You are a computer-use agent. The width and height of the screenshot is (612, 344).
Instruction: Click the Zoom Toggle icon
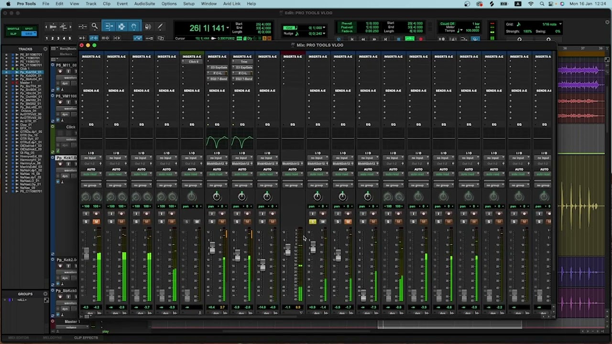[x=82, y=27]
